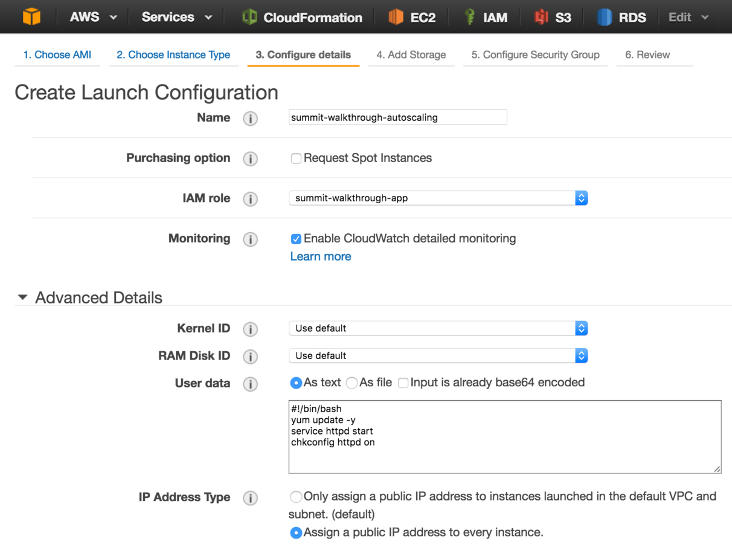Open the Services dropdown menu

click(x=177, y=17)
